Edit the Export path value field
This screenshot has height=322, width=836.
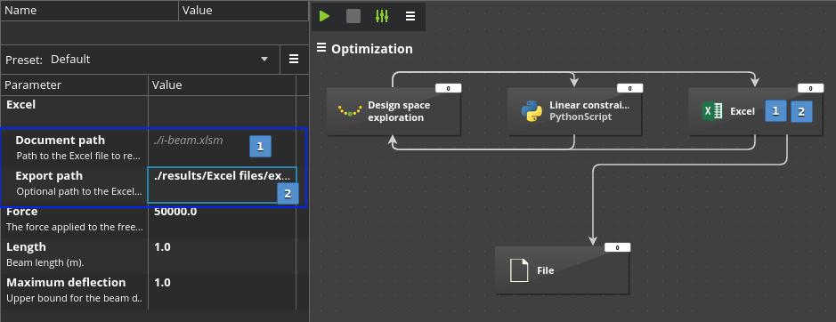pyautogui.click(x=223, y=185)
